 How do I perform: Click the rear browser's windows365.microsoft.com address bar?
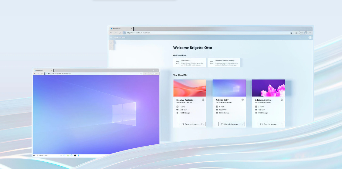point(207,33)
